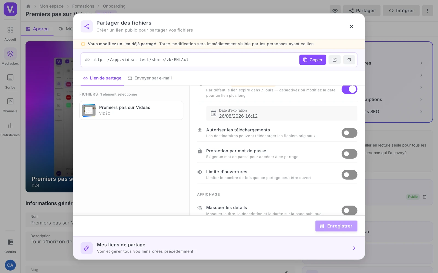
Task: Go to Mon espace breadcrumb
Action: coord(51,6)
